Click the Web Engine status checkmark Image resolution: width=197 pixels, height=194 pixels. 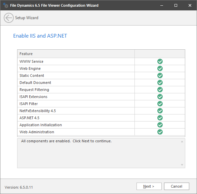160,68
